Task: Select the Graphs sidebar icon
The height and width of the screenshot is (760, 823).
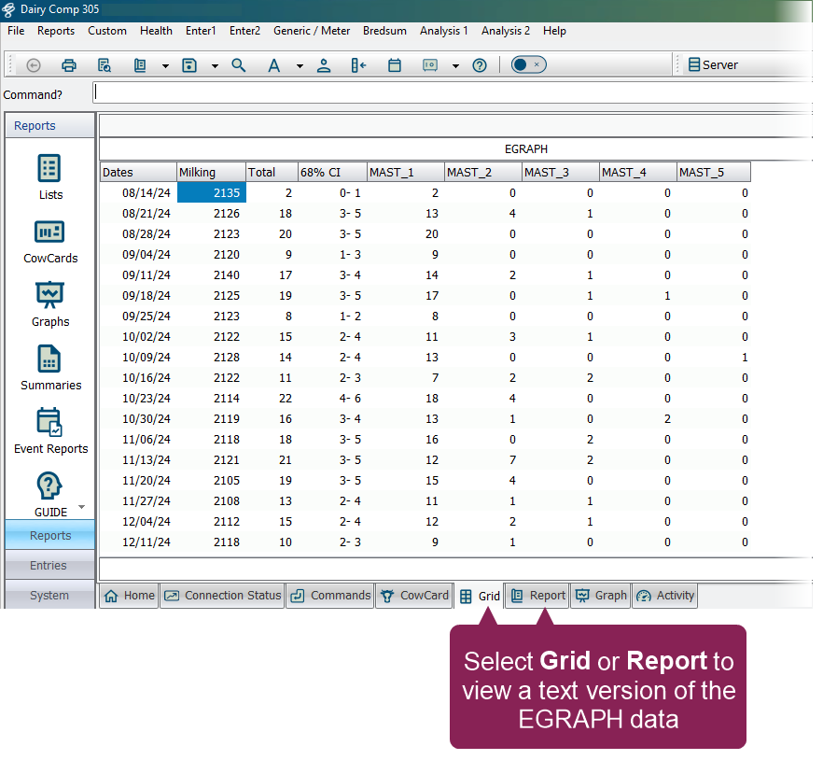Action: (50, 303)
